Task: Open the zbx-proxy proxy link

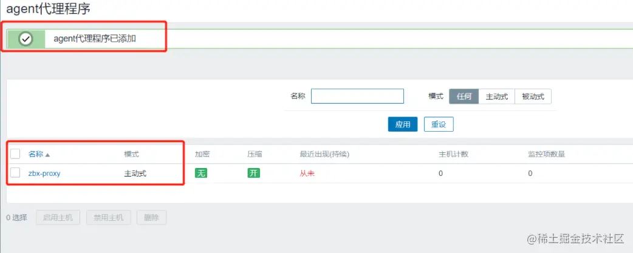Action: click(44, 174)
